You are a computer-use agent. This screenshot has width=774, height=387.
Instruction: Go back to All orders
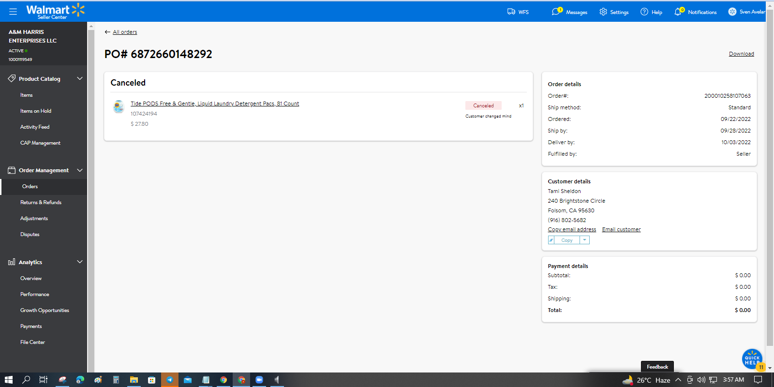121,32
